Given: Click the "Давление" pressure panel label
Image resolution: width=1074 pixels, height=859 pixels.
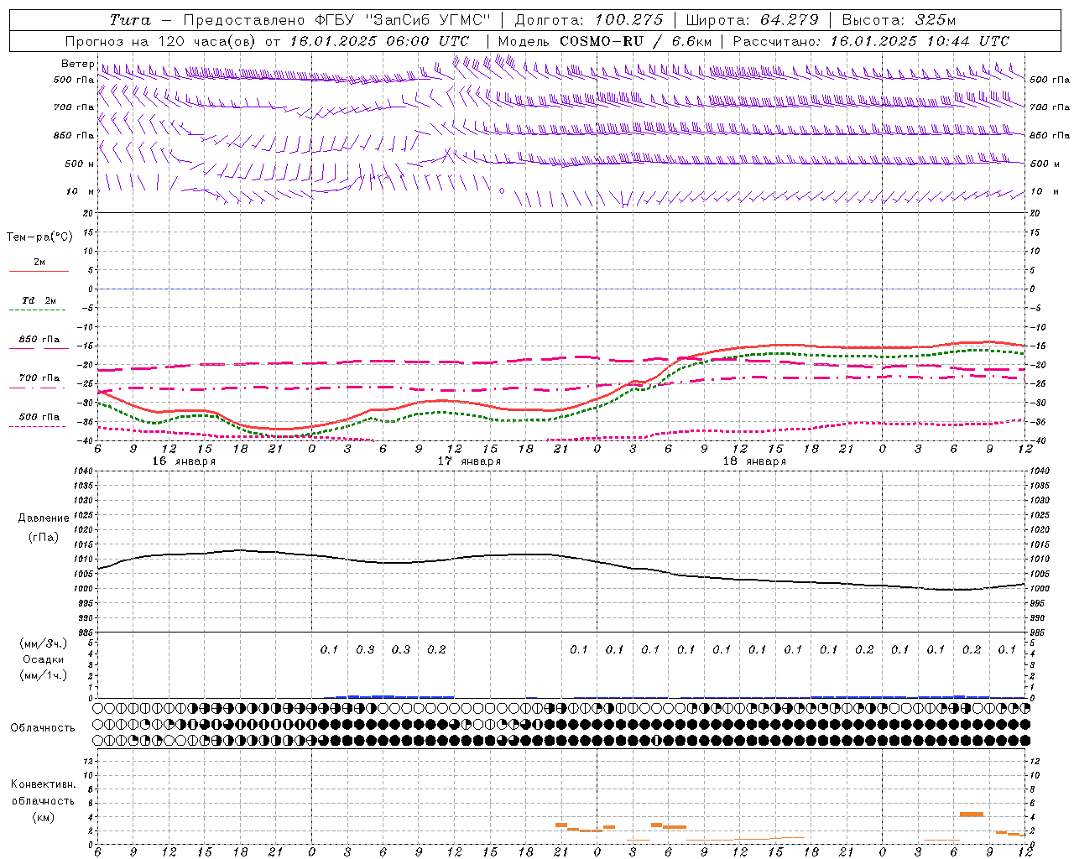Looking at the screenshot, I should point(44,518).
